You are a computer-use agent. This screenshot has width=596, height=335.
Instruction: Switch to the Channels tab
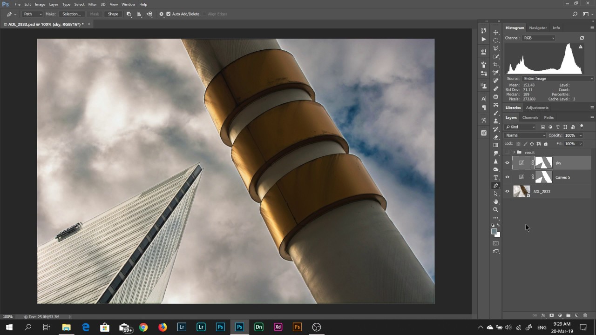[530, 117]
